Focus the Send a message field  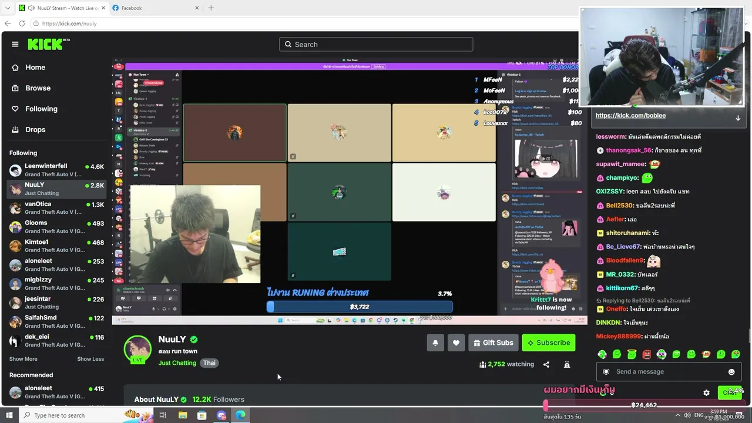tap(669, 371)
